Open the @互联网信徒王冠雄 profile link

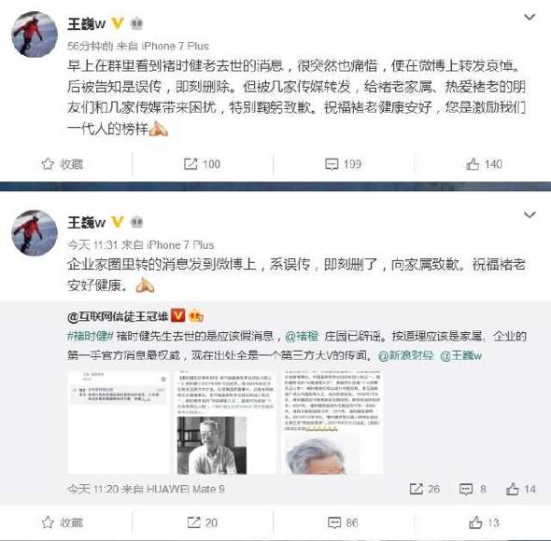pos(118,316)
